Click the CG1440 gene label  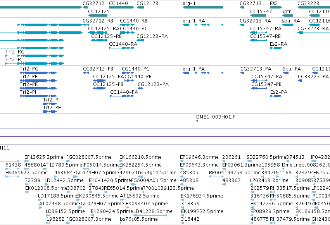point(118,3)
